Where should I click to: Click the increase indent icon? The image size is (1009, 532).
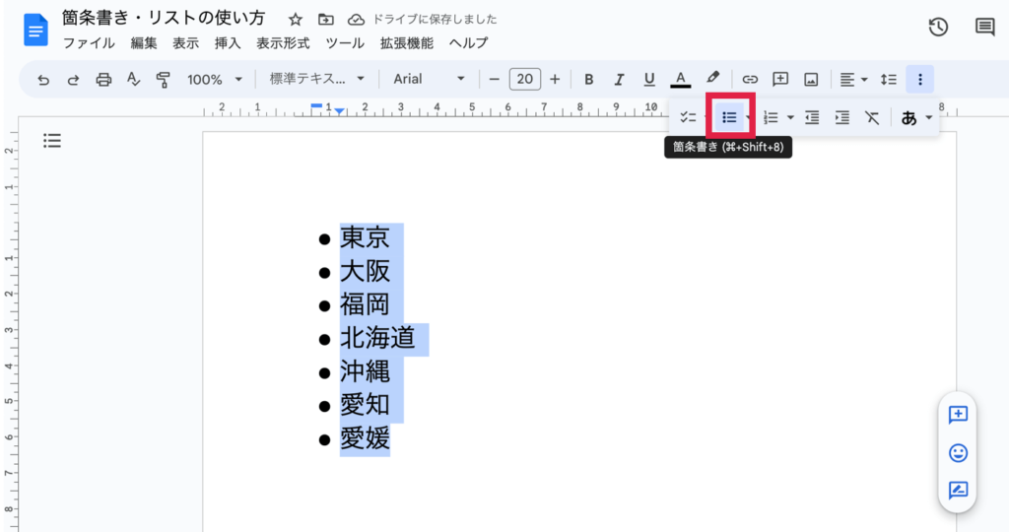click(x=841, y=118)
